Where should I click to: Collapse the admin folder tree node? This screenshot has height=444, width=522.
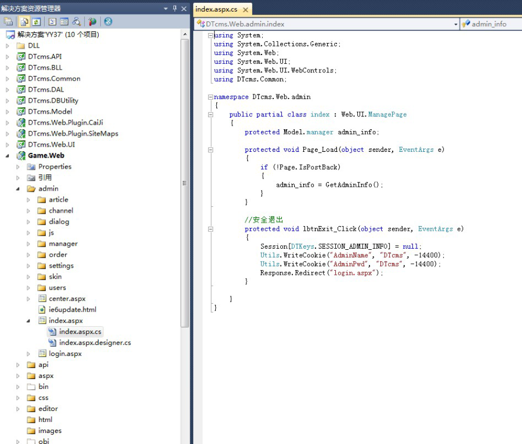point(17,189)
